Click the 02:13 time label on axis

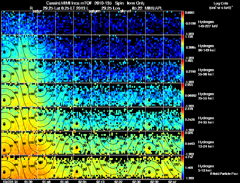click(x=100, y=181)
